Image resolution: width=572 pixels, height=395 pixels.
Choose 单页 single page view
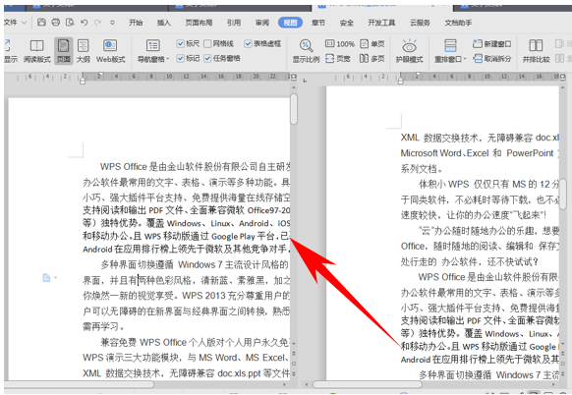372,44
